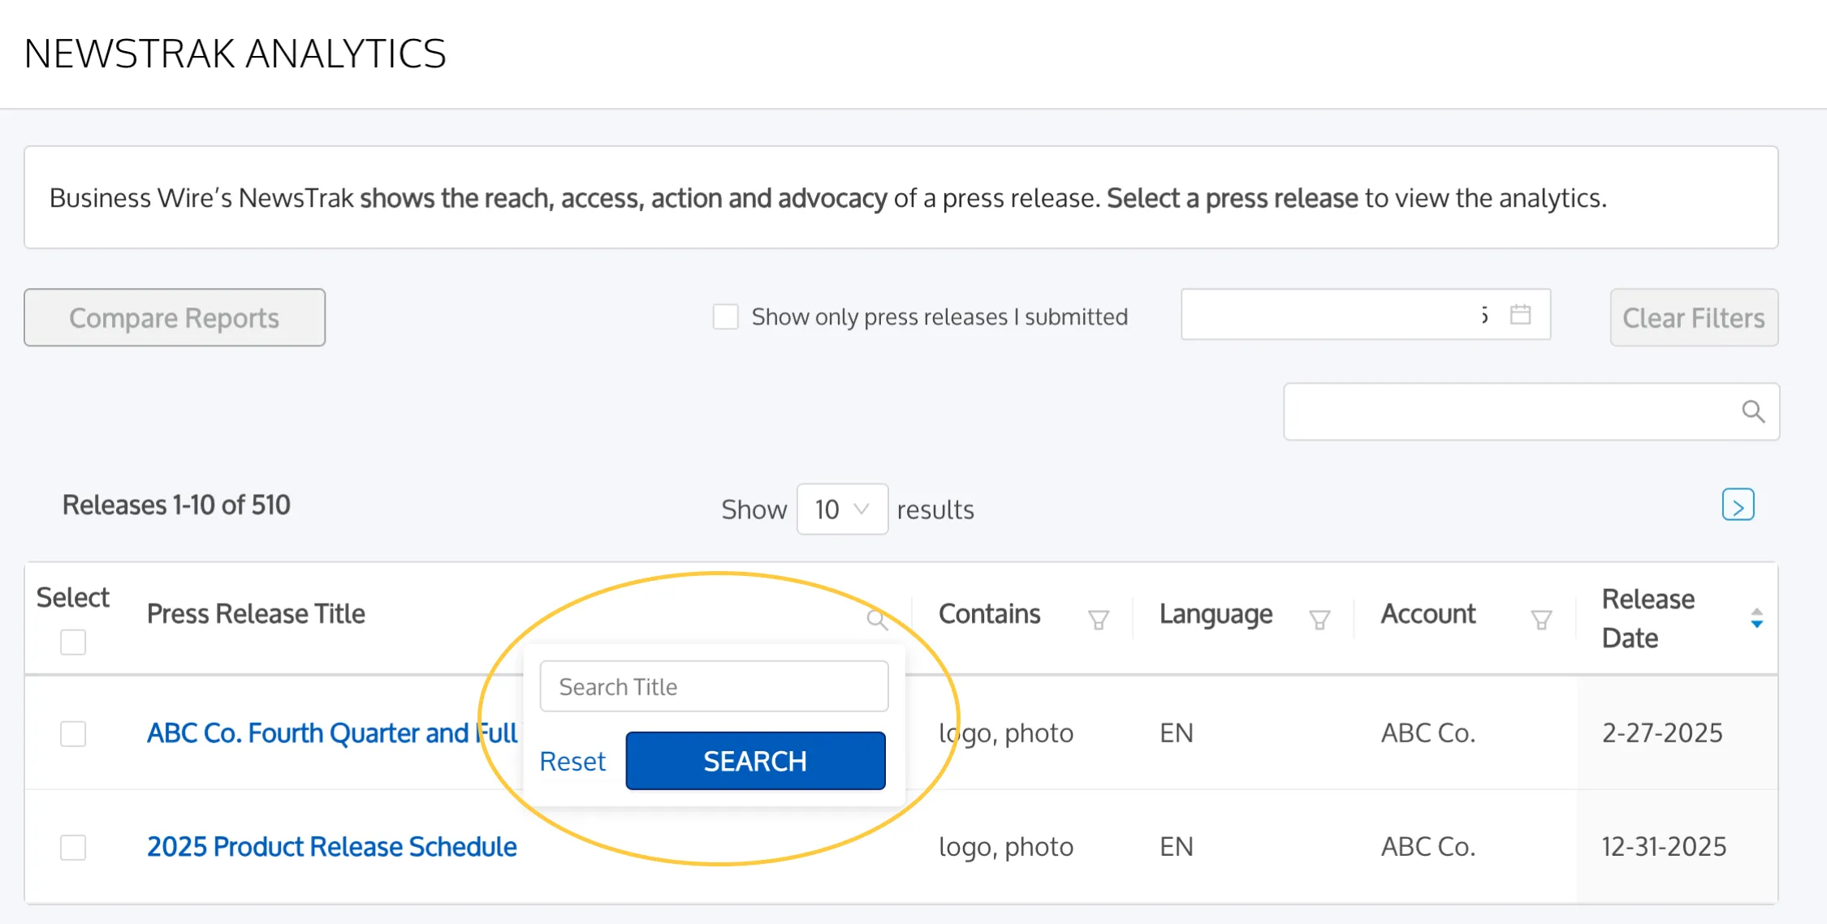Click ABC Co. account in the 2-27-2025 row
The image size is (1827, 924).
tap(1428, 733)
